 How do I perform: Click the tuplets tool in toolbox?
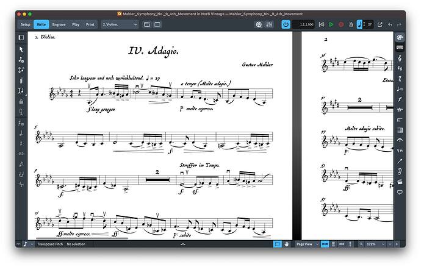[21, 154]
